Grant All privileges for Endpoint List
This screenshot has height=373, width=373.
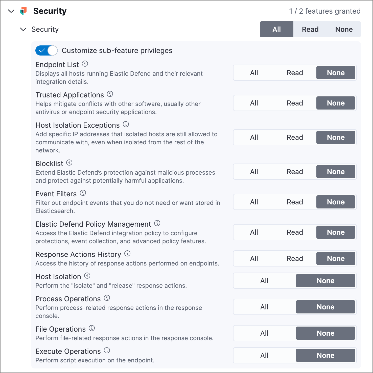(254, 72)
